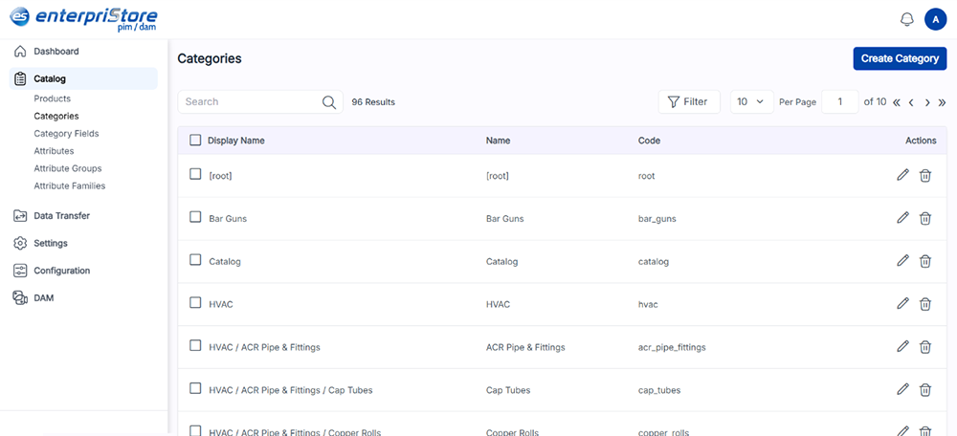Select the Categories submenu item
The width and height of the screenshot is (957, 436).
(56, 116)
